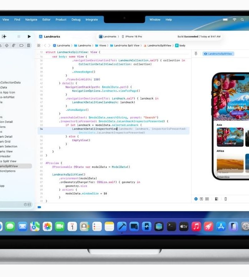This screenshot has height=277, width=249.
Task: Open the Landmarks scheme selector
Action: pos(109,37)
